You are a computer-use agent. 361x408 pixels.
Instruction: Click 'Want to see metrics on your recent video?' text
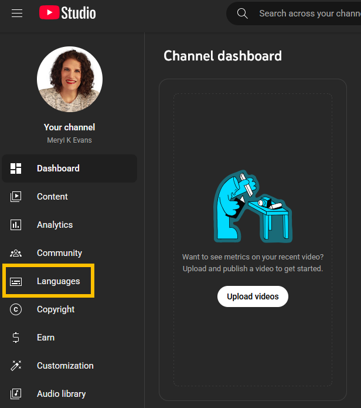(x=253, y=257)
